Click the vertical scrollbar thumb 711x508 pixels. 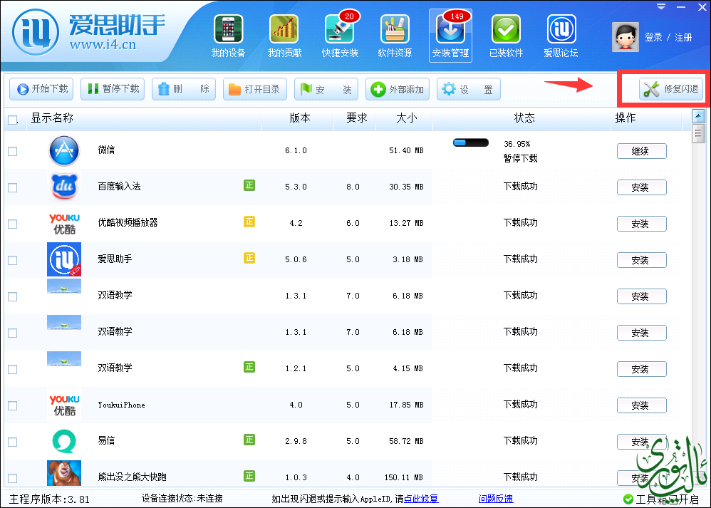point(698,134)
